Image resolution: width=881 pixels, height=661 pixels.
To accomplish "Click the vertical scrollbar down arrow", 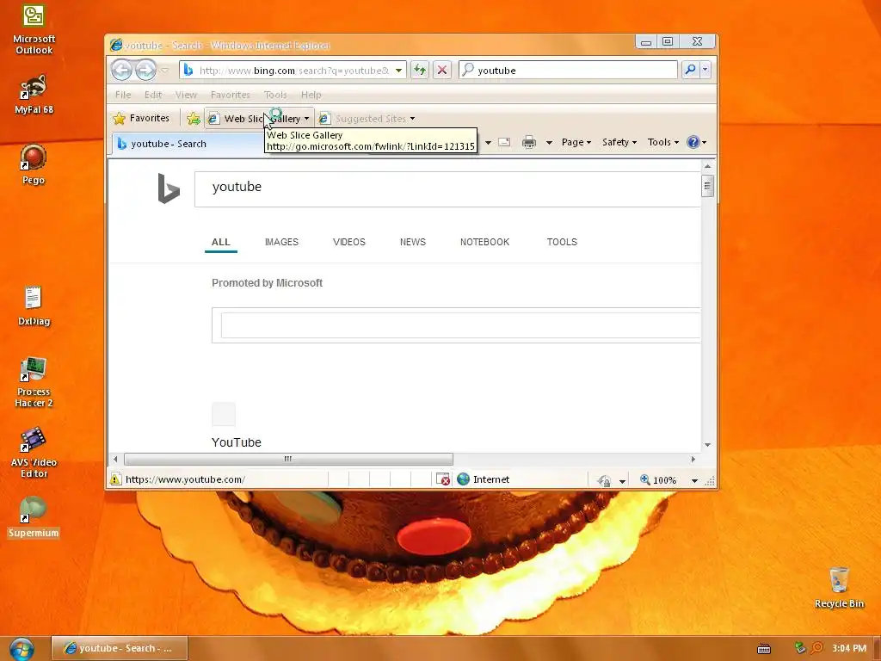I will tap(707, 445).
